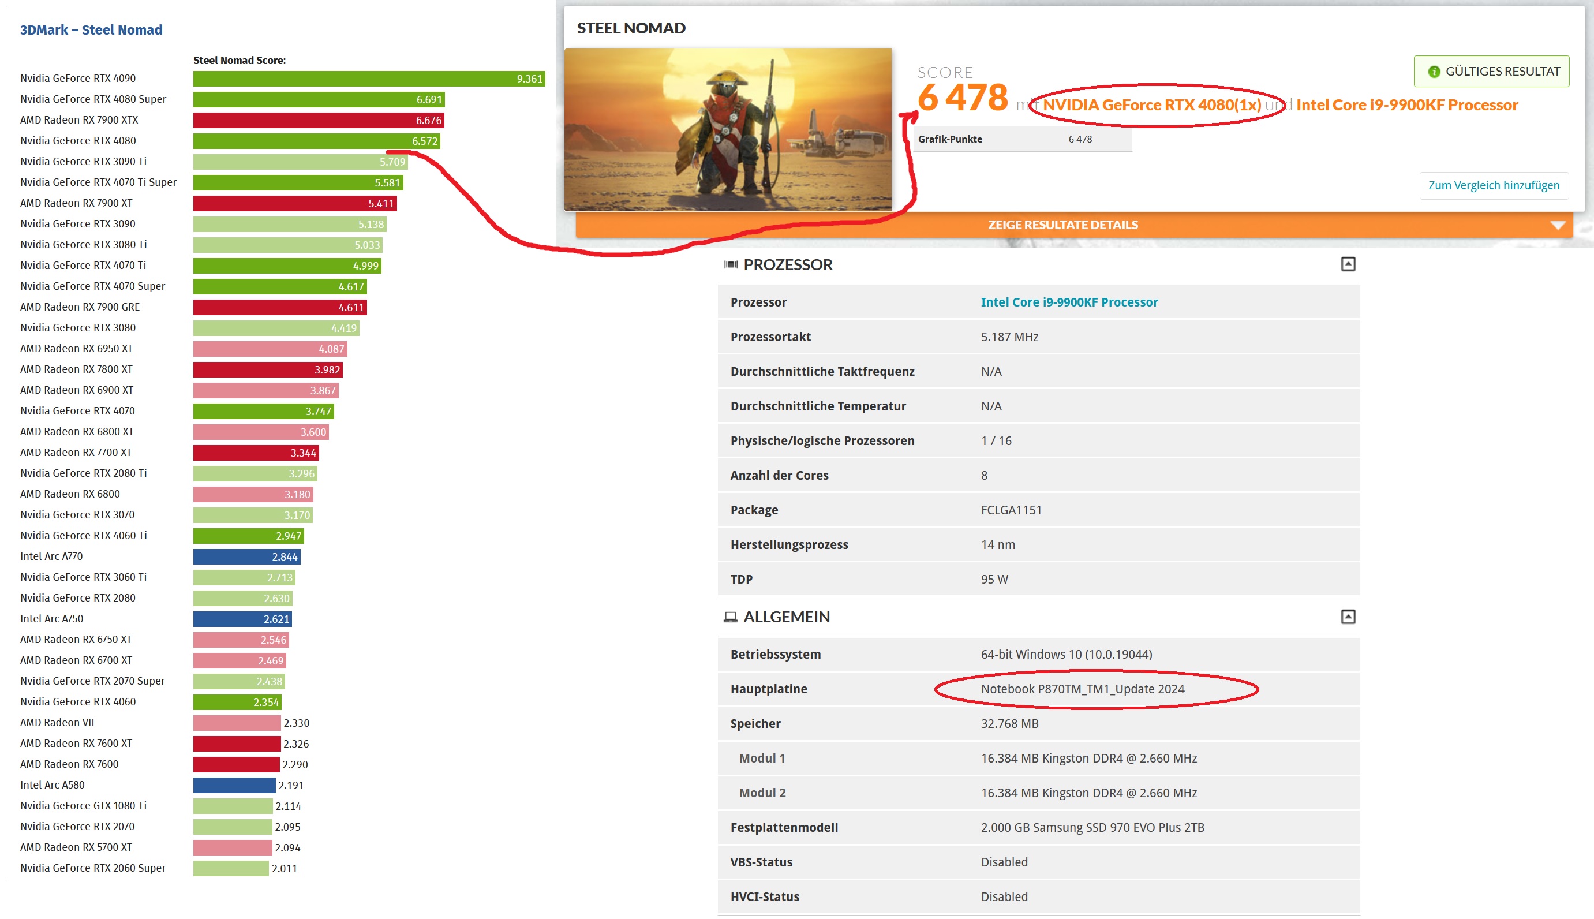
Task: Click the laptop icon beside ALLGEMEIN
Action: tap(730, 617)
